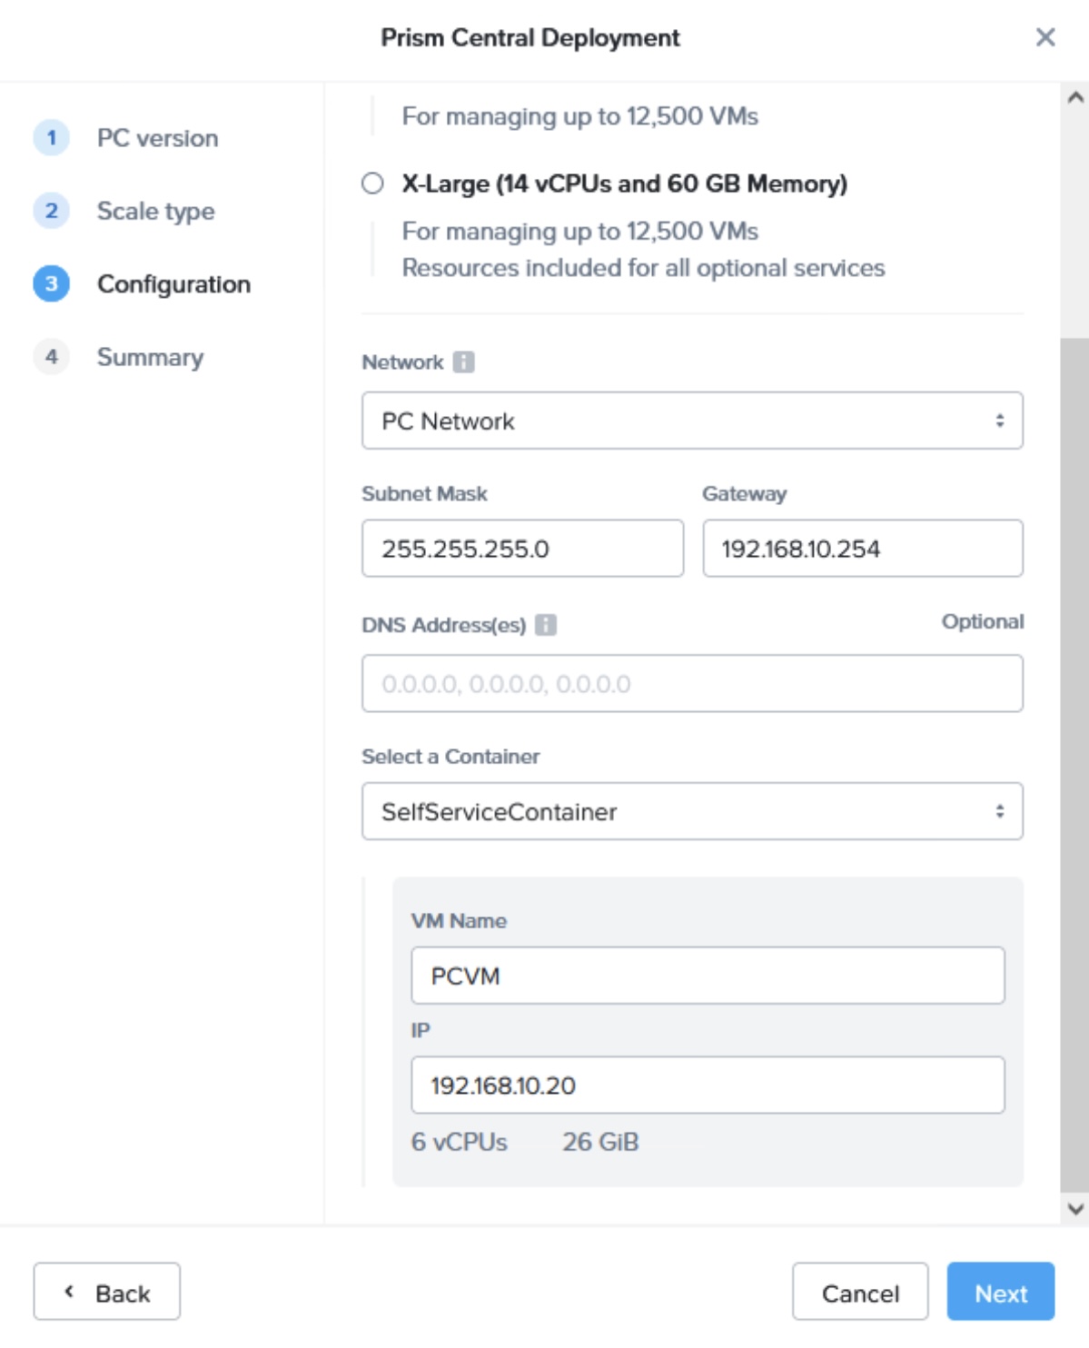
Task: Focus the DNS Address(es) input field
Action: (692, 684)
